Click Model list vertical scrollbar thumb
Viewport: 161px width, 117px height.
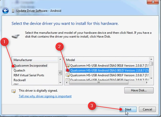click(x=151, y=64)
